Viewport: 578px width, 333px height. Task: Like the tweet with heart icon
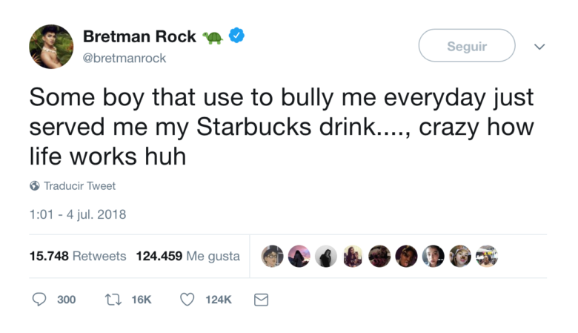(187, 300)
